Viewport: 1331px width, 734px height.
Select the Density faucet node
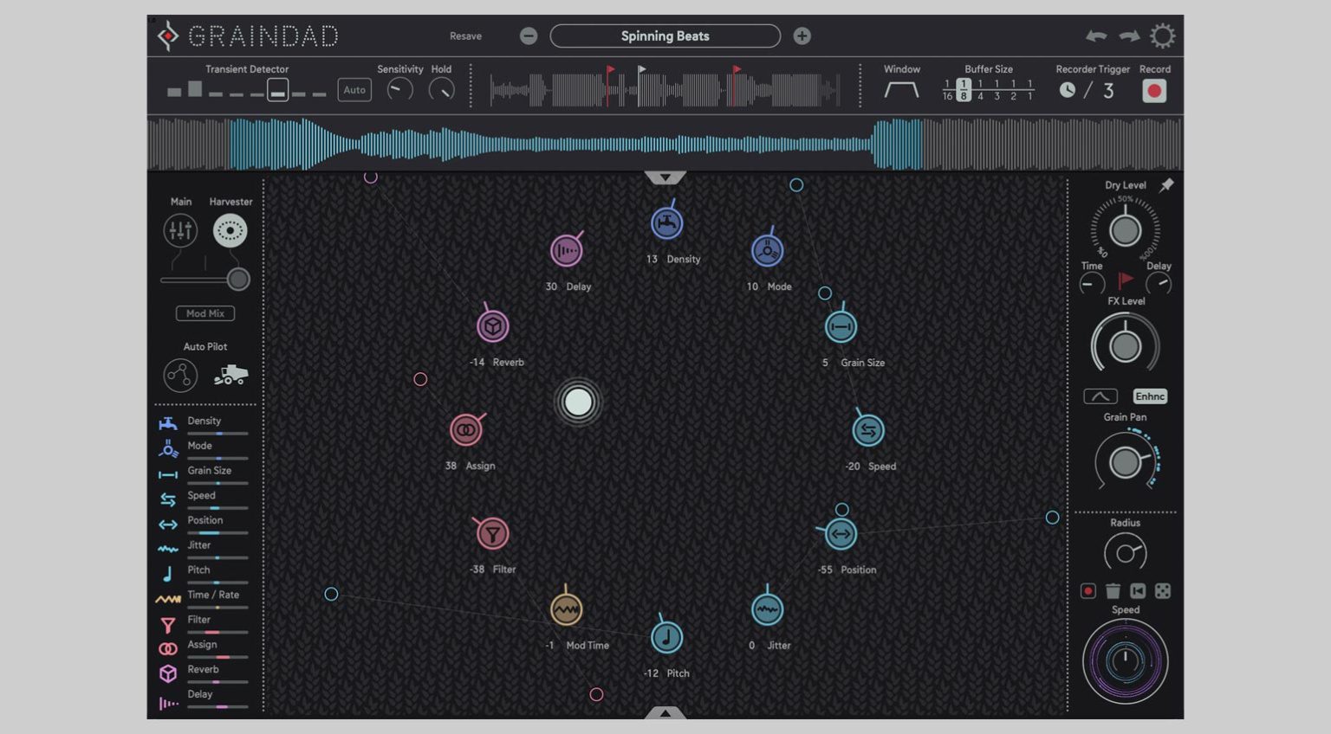click(x=666, y=223)
